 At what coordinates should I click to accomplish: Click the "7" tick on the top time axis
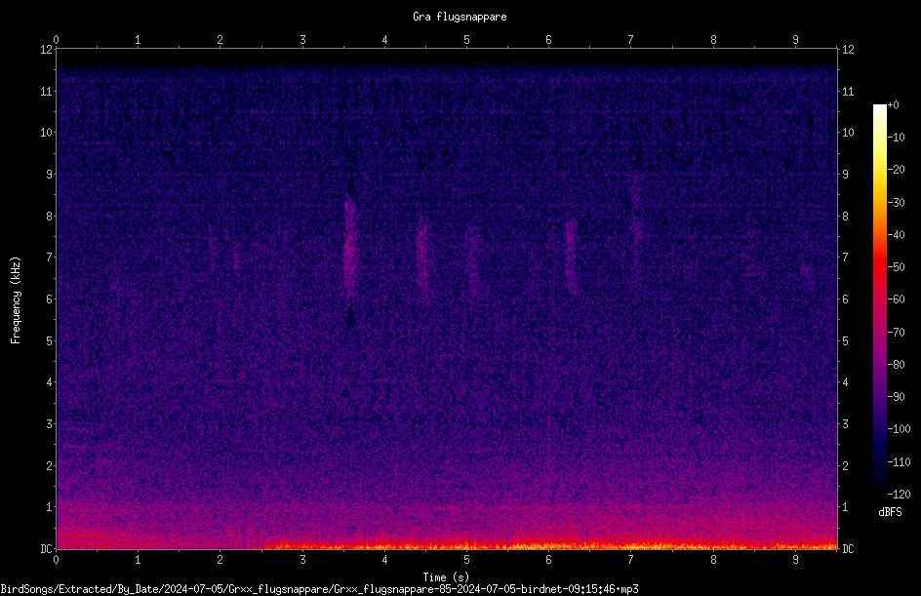tap(631, 40)
